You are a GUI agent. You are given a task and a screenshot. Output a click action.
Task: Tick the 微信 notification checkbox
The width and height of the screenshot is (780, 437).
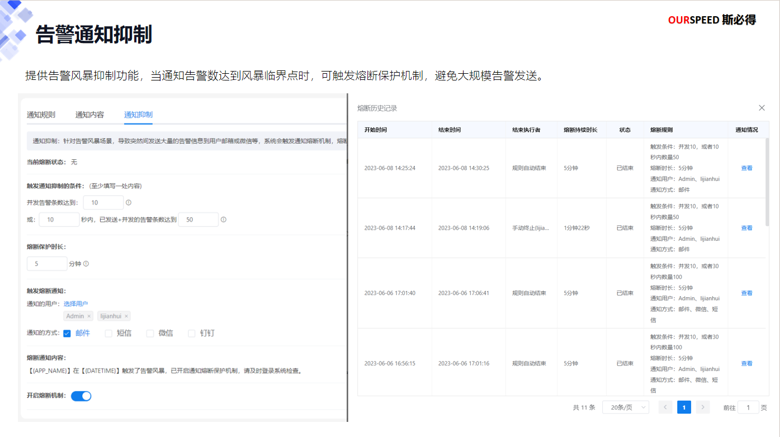[150, 334]
